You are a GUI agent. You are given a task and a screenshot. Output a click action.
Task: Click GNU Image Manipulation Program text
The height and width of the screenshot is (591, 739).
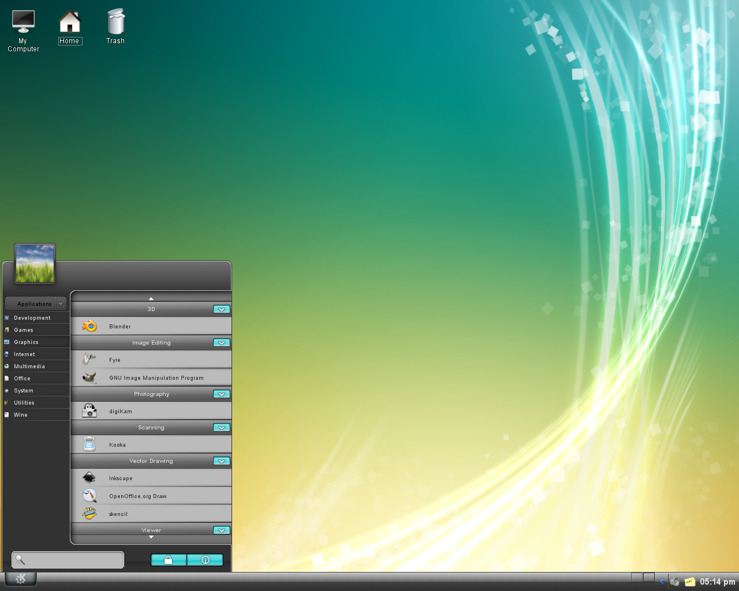[x=156, y=378]
